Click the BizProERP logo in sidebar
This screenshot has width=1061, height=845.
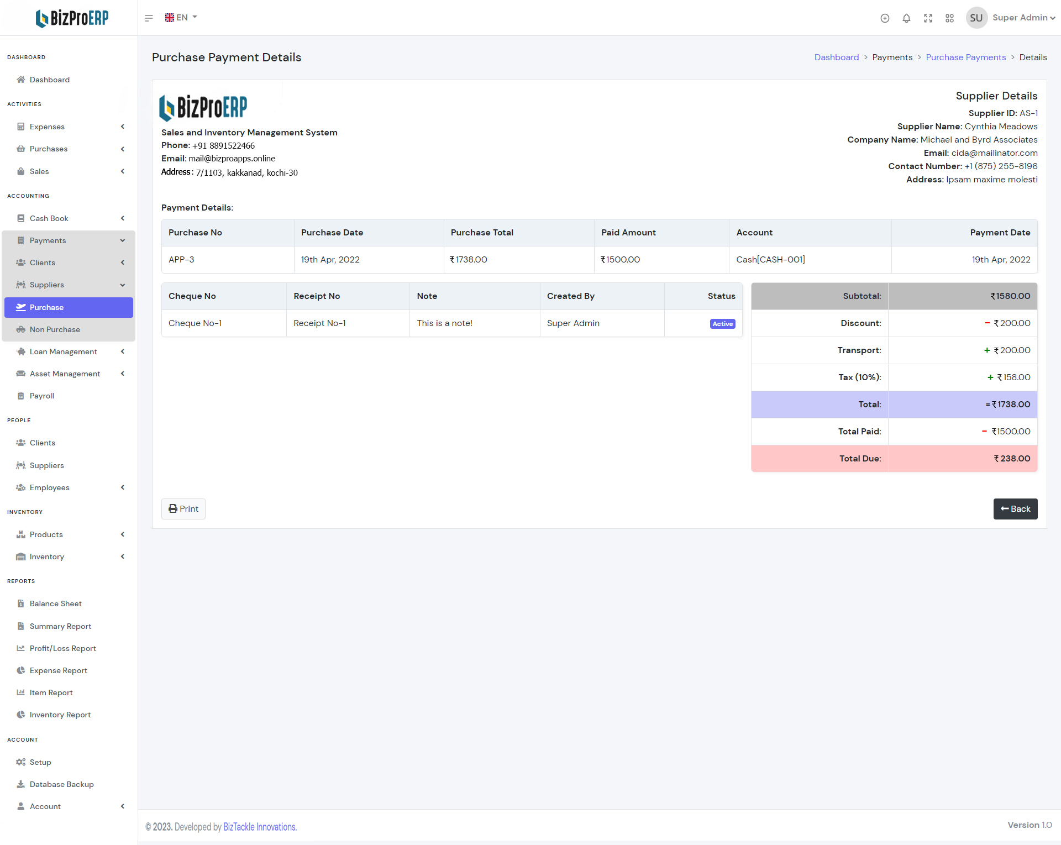pos(72,18)
